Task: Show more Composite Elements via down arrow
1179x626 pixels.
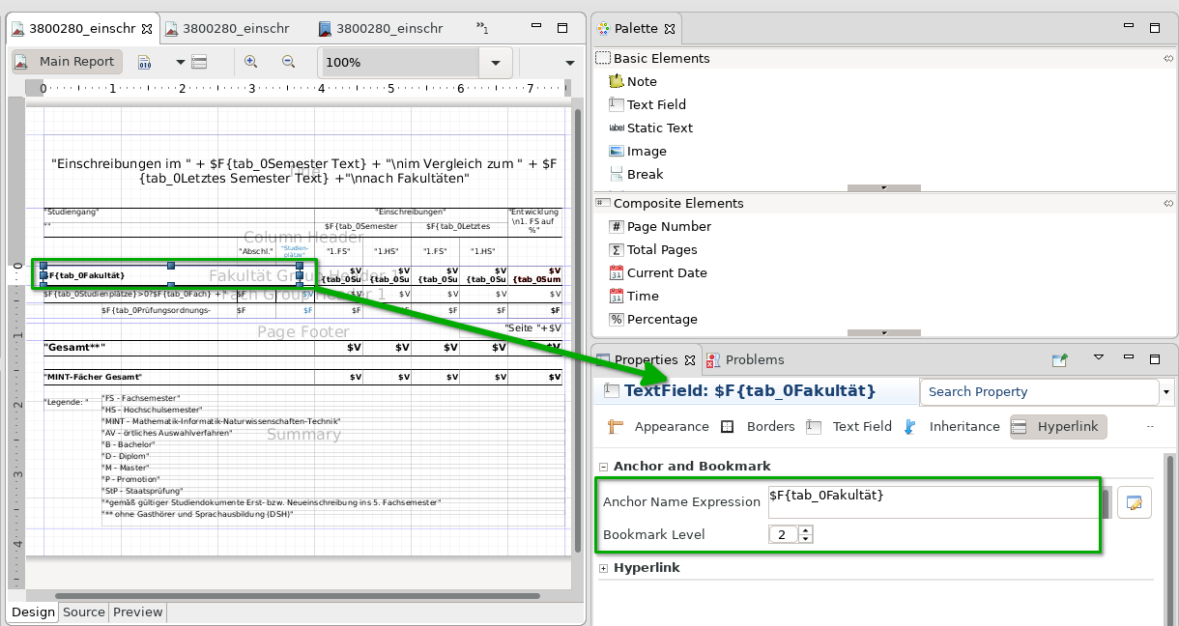Action: pos(883,332)
